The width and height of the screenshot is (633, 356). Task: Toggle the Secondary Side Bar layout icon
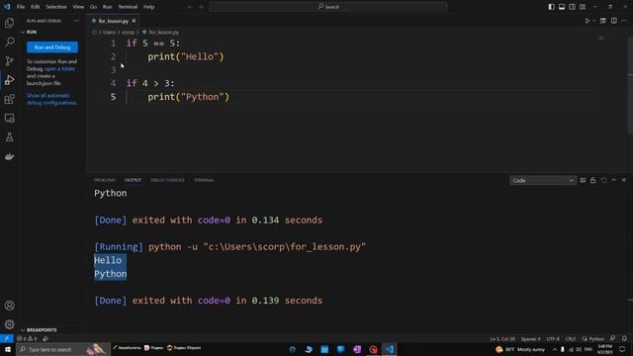[572, 7]
